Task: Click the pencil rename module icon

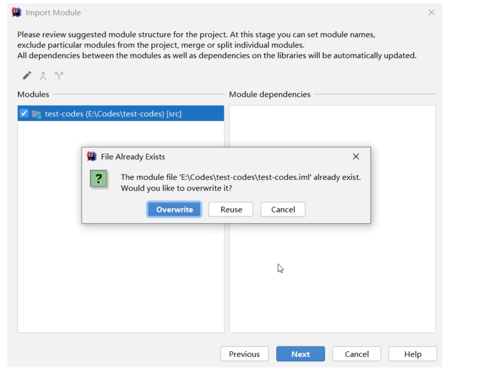Action: coord(27,76)
